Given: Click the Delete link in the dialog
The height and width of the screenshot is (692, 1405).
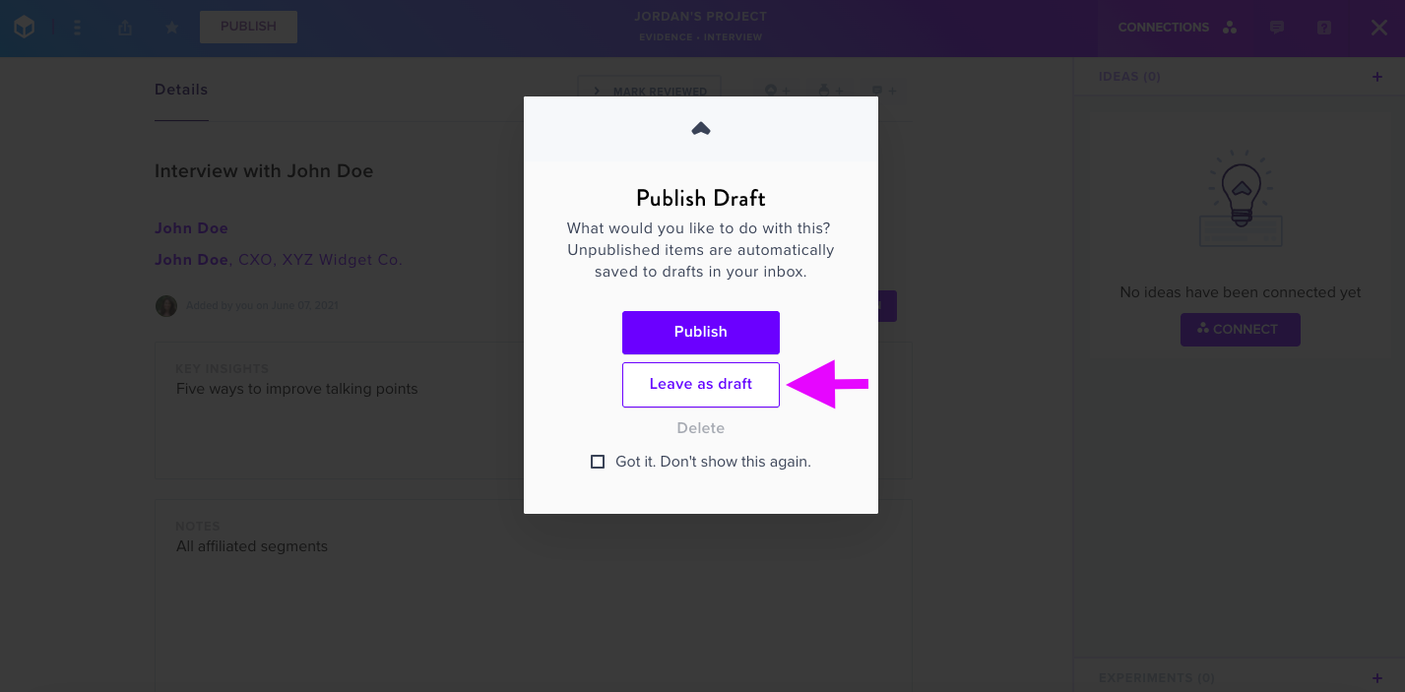Looking at the screenshot, I should (701, 428).
